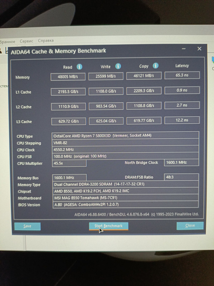Select L3 Cache read 629.72 GB/s
This screenshot has width=214, height=286.
(x=68, y=121)
